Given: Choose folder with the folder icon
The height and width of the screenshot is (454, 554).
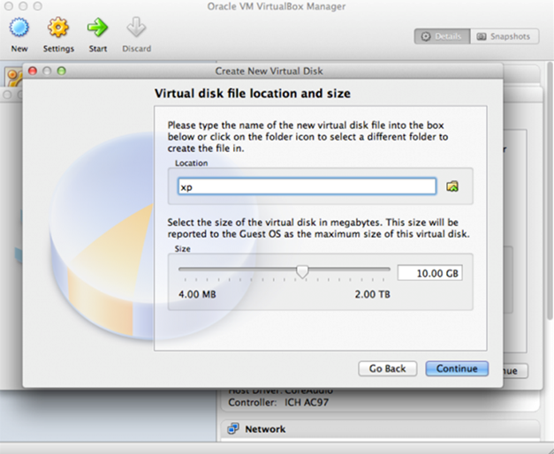Looking at the screenshot, I should [452, 186].
